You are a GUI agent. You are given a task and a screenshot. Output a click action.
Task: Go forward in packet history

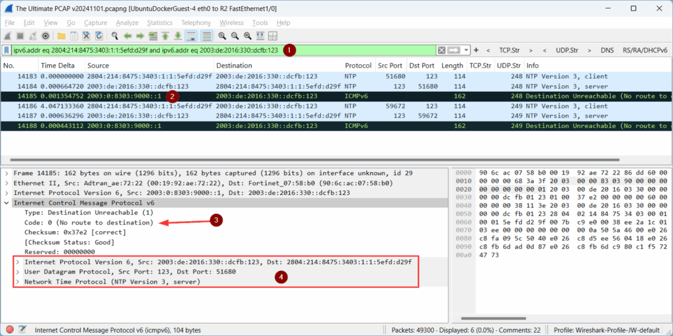click(140, 35)
